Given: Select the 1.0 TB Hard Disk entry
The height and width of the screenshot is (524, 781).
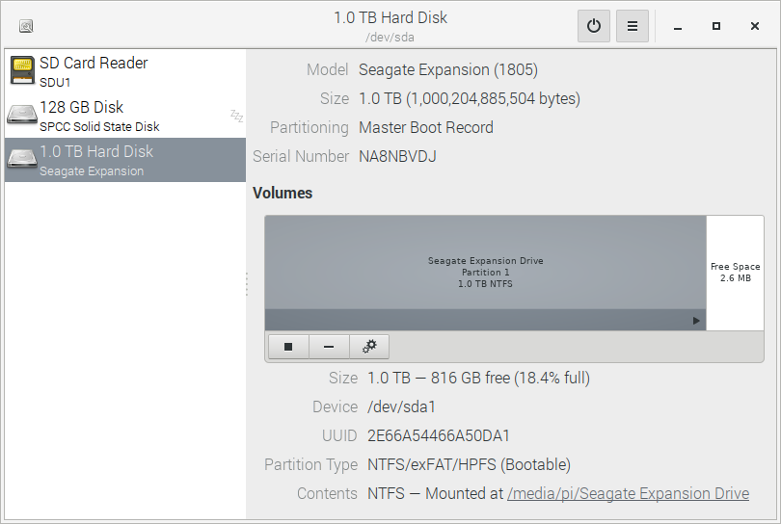Looking at the screenshot, I should [125, 160].
